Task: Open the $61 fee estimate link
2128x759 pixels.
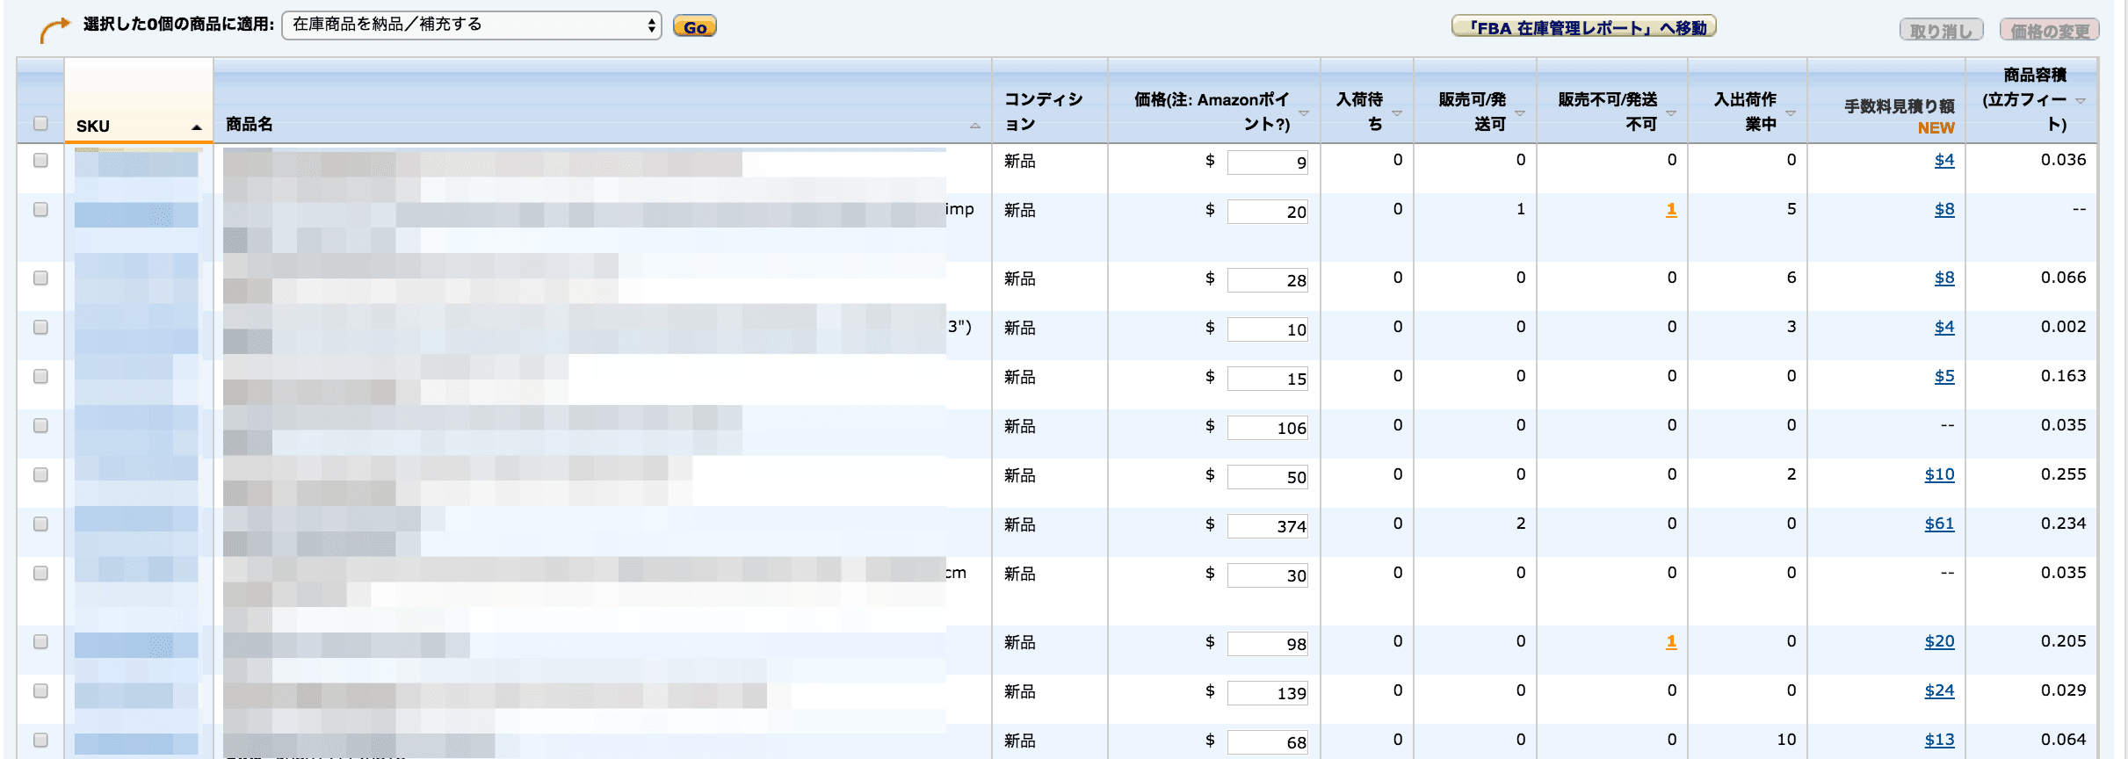Action: 1939,524
